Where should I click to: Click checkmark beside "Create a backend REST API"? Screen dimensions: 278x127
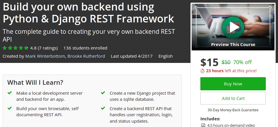coord(103,108)
